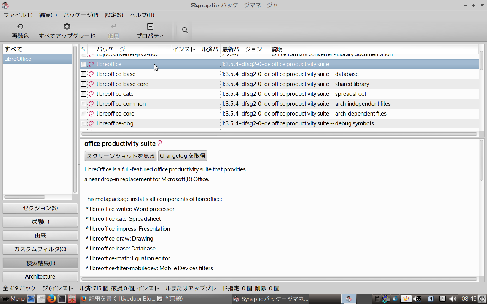
Task: Tick the checkbox for libreoffice-calc
Action: [84, 94]
